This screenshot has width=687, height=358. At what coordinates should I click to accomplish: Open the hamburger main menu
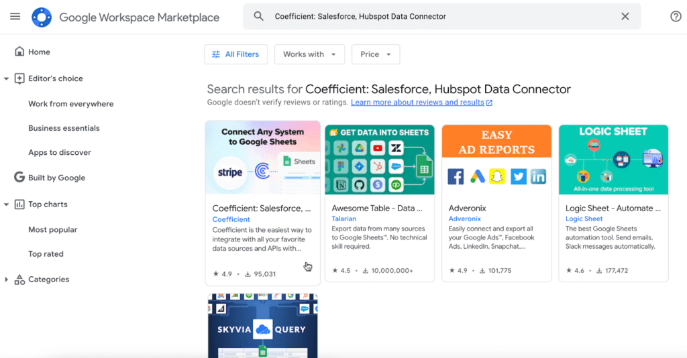pyautogui.click(x=15, y=17)
